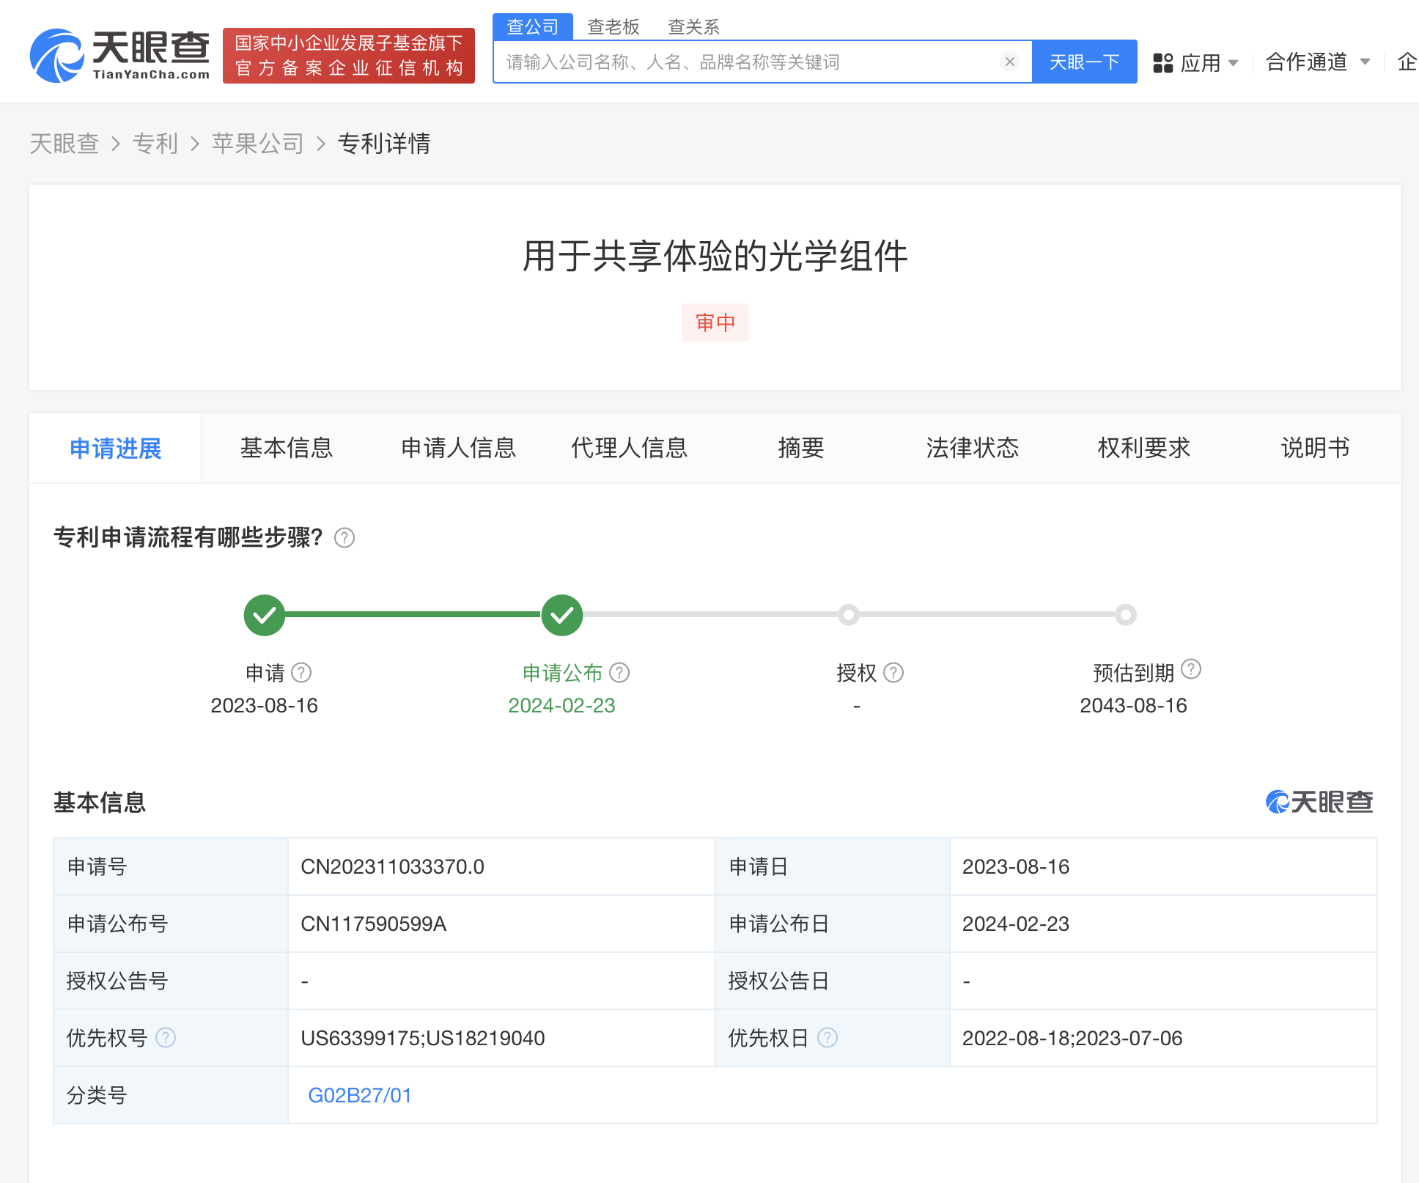The width and height of the screenshot is (1419, 1183).
Task: Click help icon next to 优先权号
Action: tap(166, 1038)
